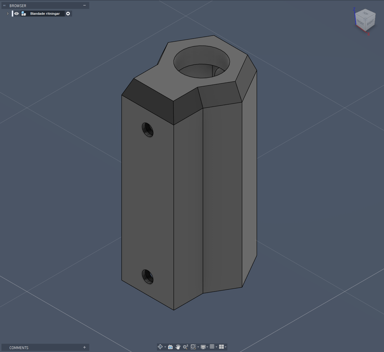Image resolution: width=384 pixels, height=352 pixels.
Task: Expand the Grid and Snaps dropdown arrow
Action: [216, 347]
